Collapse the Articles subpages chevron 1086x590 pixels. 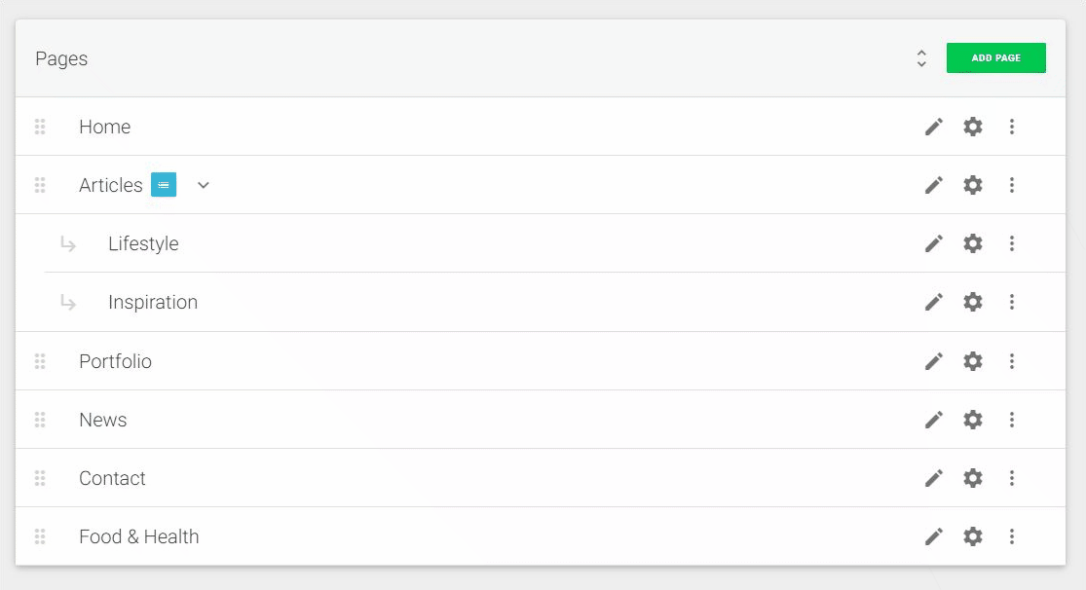pos(203,185)
